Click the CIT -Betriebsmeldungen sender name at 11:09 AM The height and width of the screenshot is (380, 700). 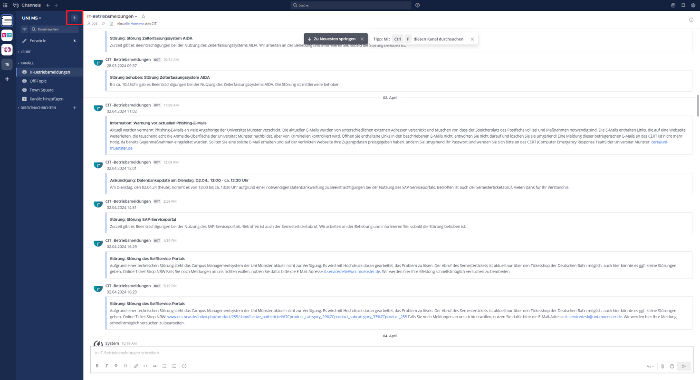coord(128,105)
